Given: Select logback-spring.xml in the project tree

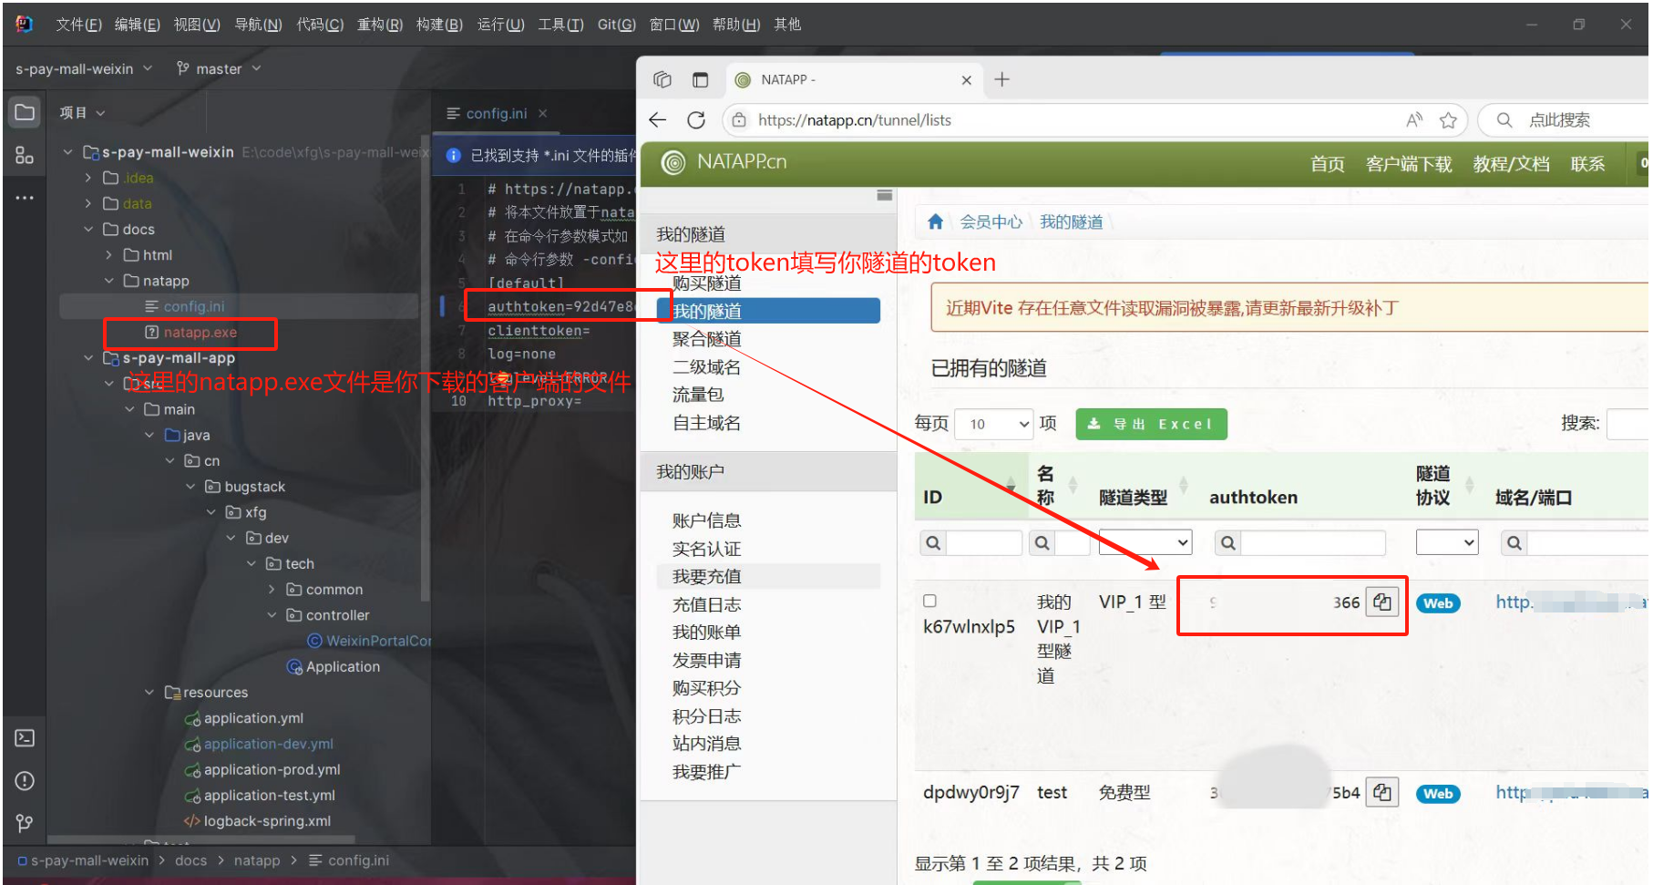Looking at the screenshot, I should point(266,821).
